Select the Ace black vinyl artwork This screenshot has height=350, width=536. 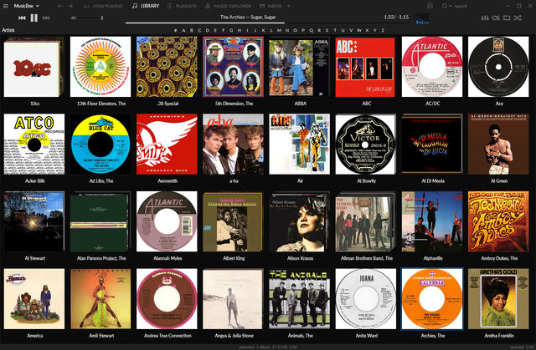[498, 67]
